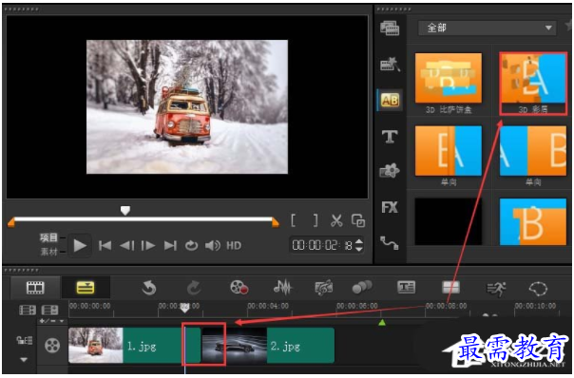Image resolution: width=574 pixels, height=378 pixels.
Task: Click the preview timecode field
Action: point(322,245)
